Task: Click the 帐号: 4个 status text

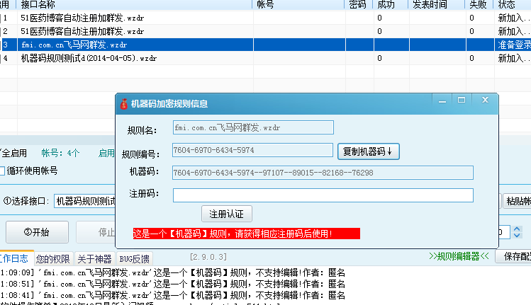Action: pos(60,153)
